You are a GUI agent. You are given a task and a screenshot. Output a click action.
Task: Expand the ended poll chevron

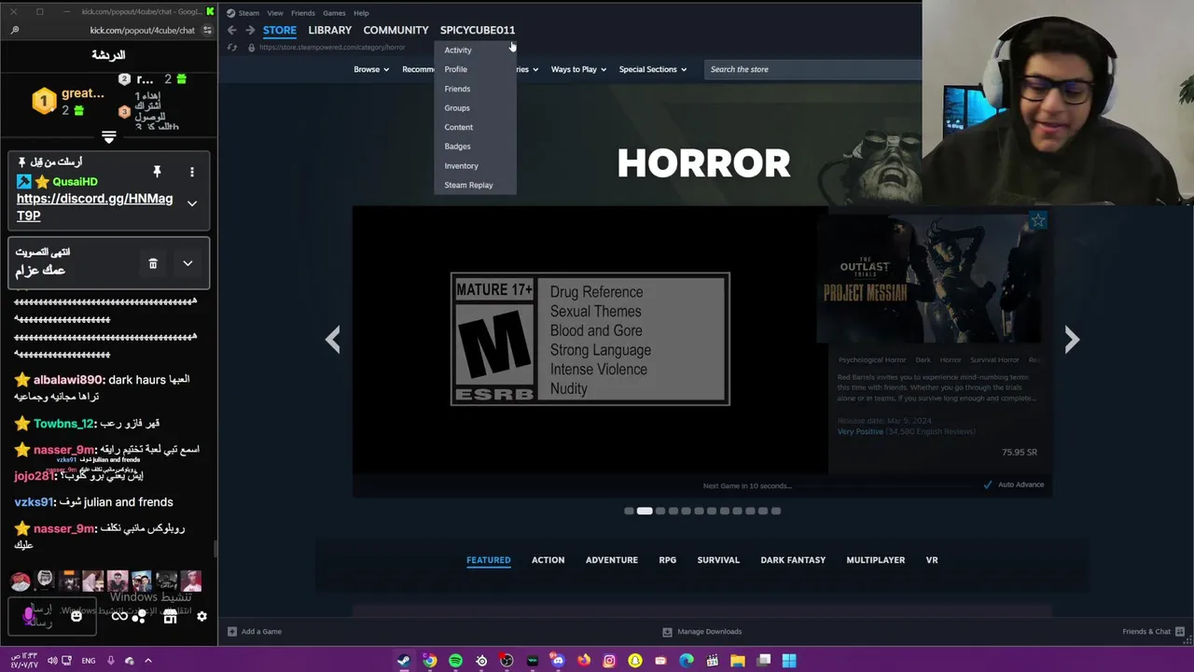tap(187, 263)
